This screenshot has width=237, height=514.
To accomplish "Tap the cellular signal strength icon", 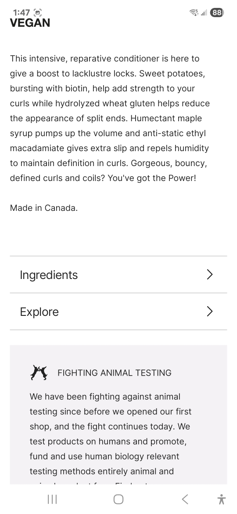I will (204, 13).
